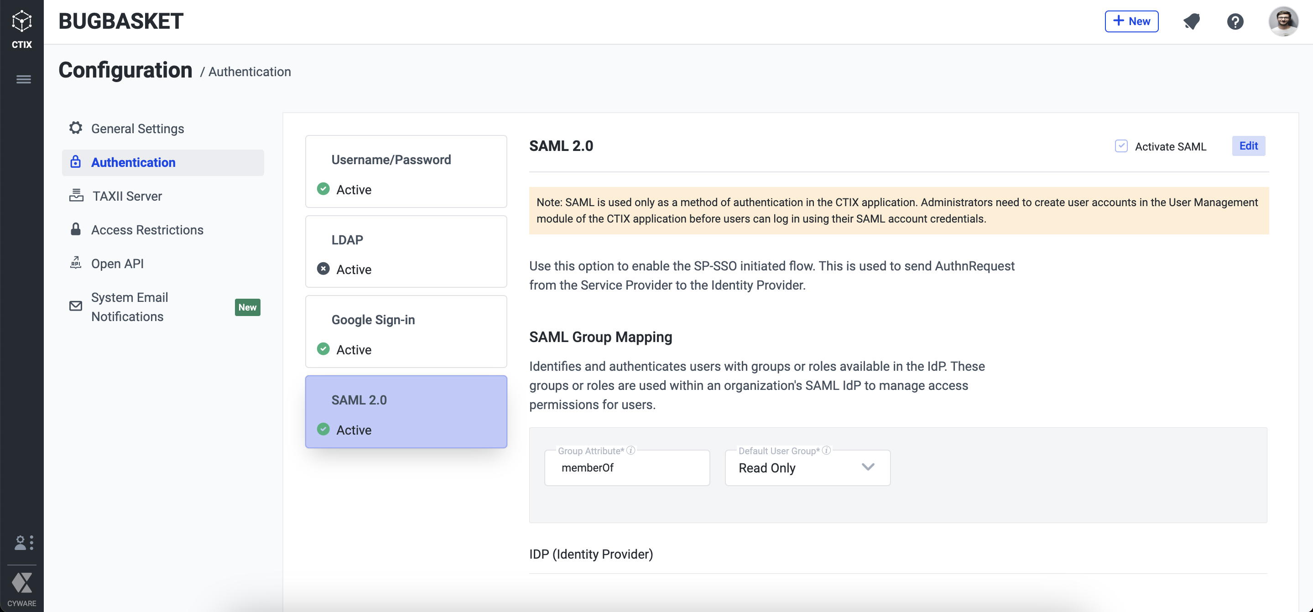Click the New button in header
Screen dimensions: 1313x612
coord(1131,21)
